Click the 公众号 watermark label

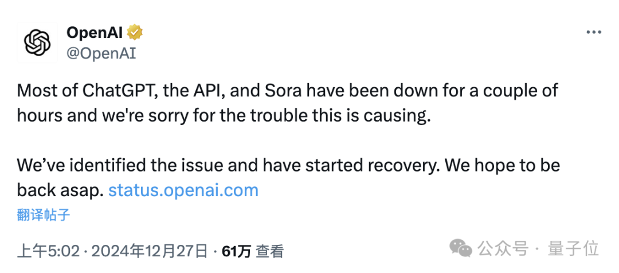[503, 249]
